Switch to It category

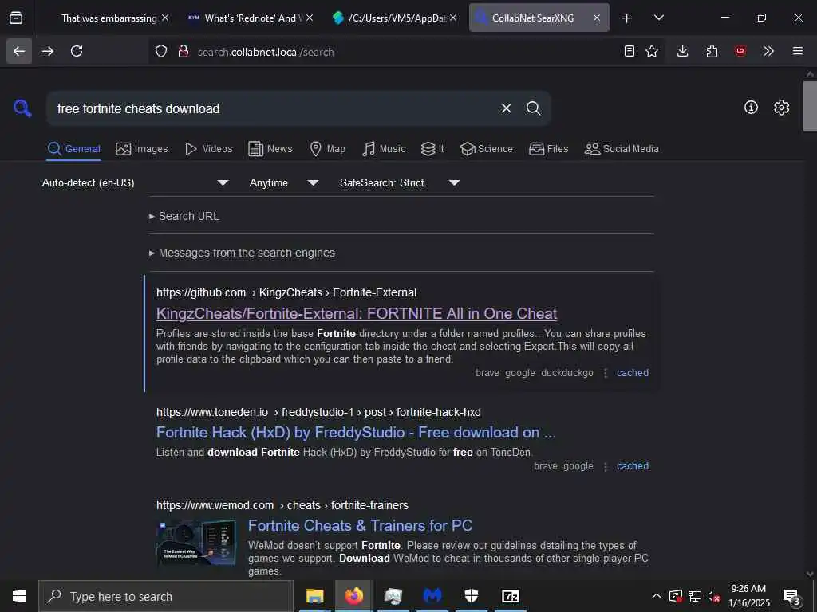(x=432, y=149)
